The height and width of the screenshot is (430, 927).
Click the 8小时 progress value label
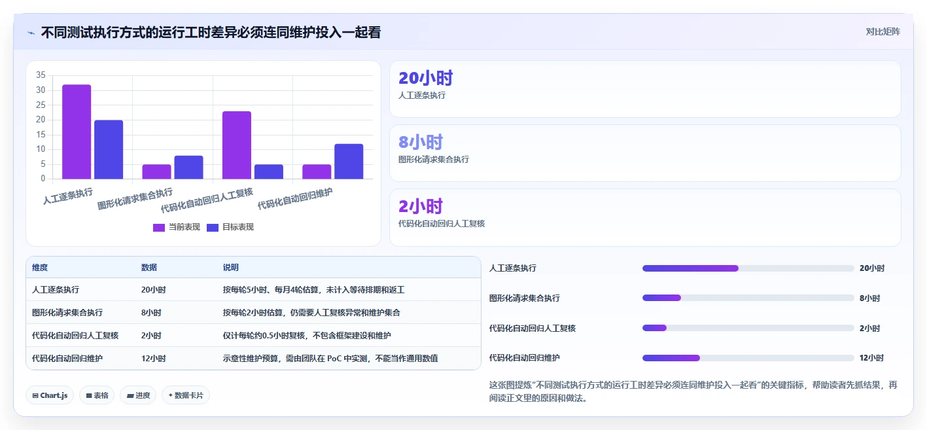click(x=870, y=298)
